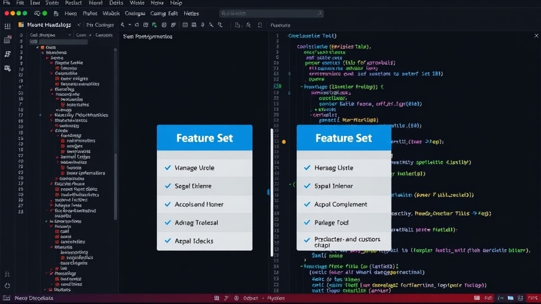Click the grid icon at the top of the left sidebar
The height and width of the screenshot is (304, 541).
(x=7, y=26)
